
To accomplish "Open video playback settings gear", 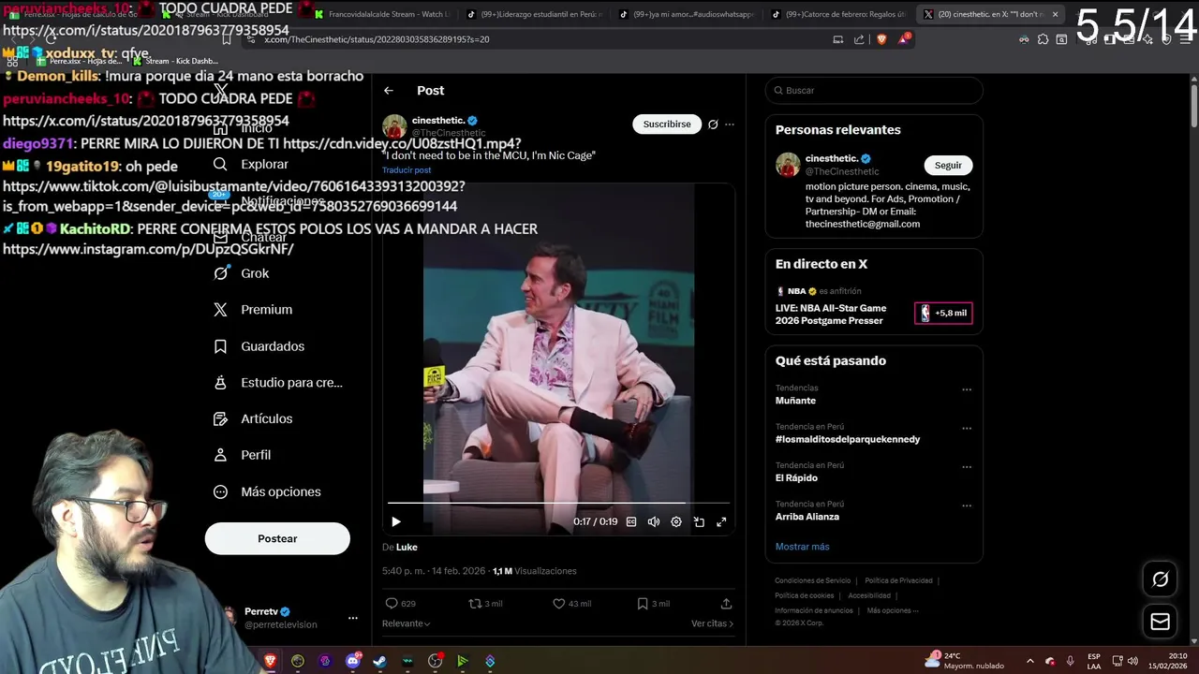I will click(676, 522).
